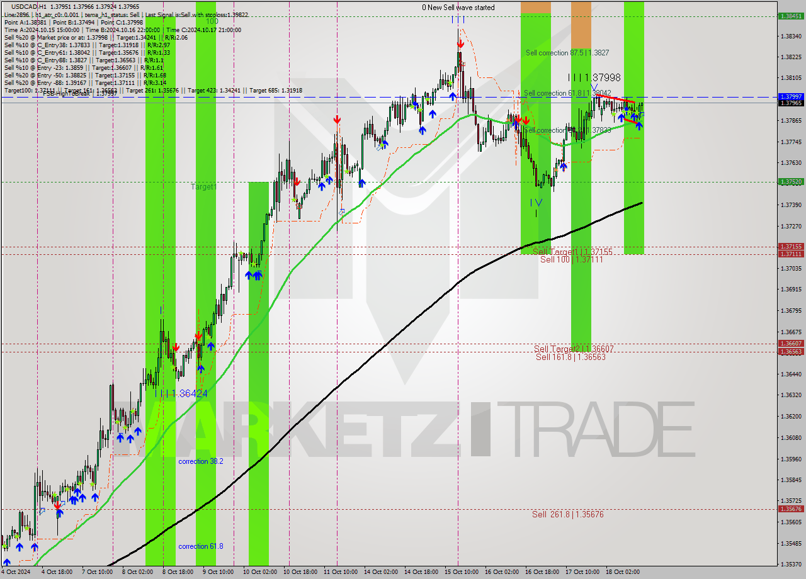Click the 1.36200 value on price axis
The width and height of the screenshot is (806, 579).
(x=790, y=416)
